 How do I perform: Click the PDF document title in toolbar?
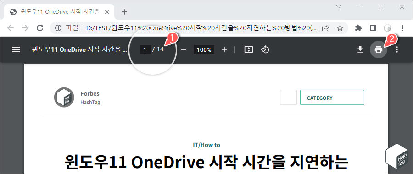click(79, 49)
